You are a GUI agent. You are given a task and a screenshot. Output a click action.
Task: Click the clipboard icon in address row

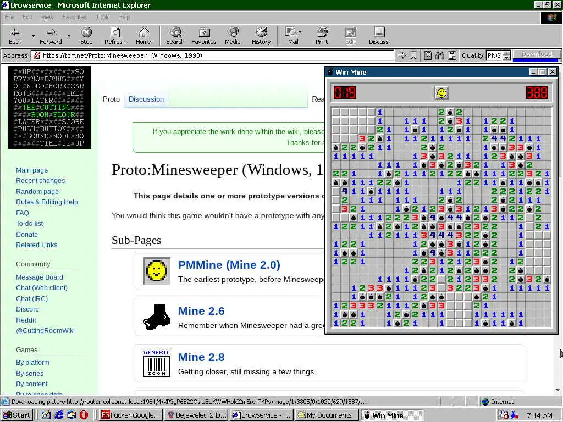click(x=452, y=55)
